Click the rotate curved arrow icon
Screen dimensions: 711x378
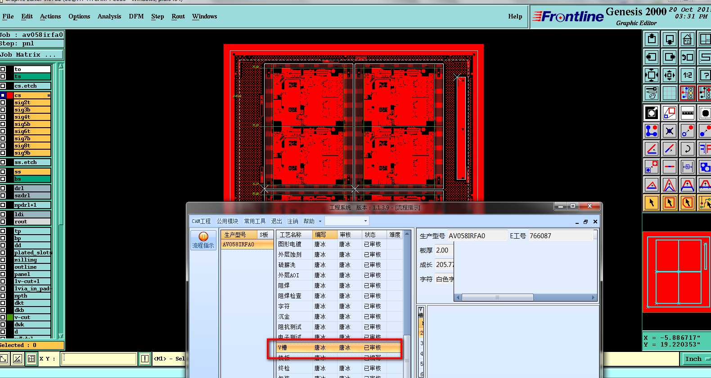[688, 149]
